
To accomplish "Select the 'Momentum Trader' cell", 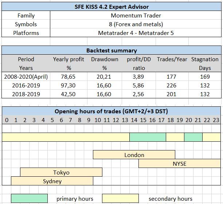I will pos(136,15).
